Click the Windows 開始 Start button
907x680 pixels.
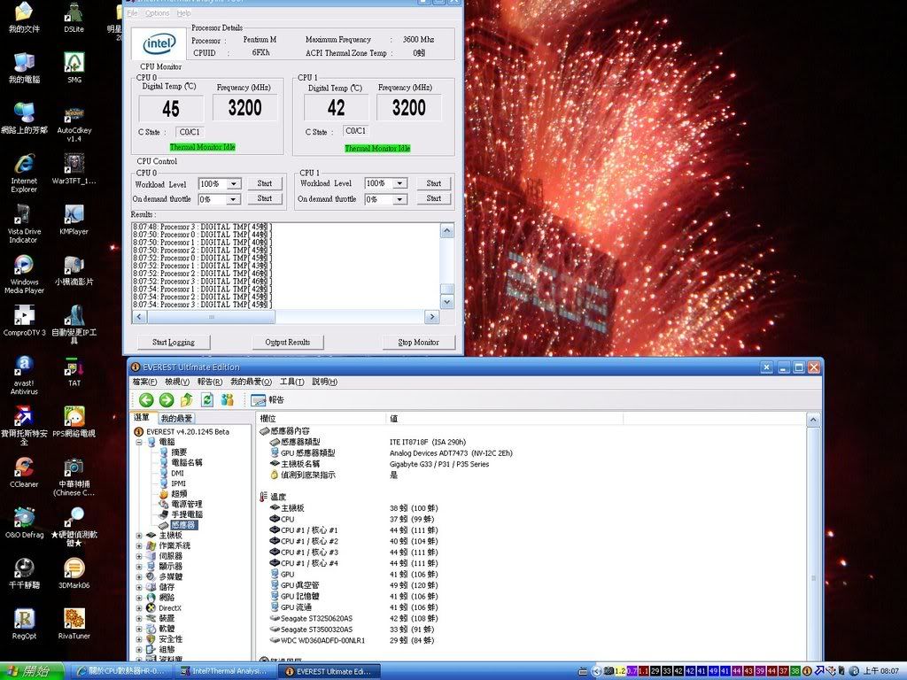pos(32,671)
